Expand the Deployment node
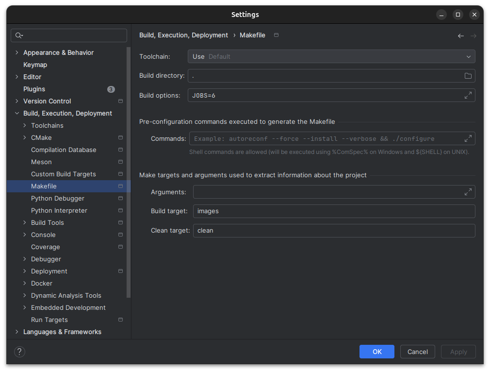Screen dimensions: 490x372 click(x=25, y=271)
